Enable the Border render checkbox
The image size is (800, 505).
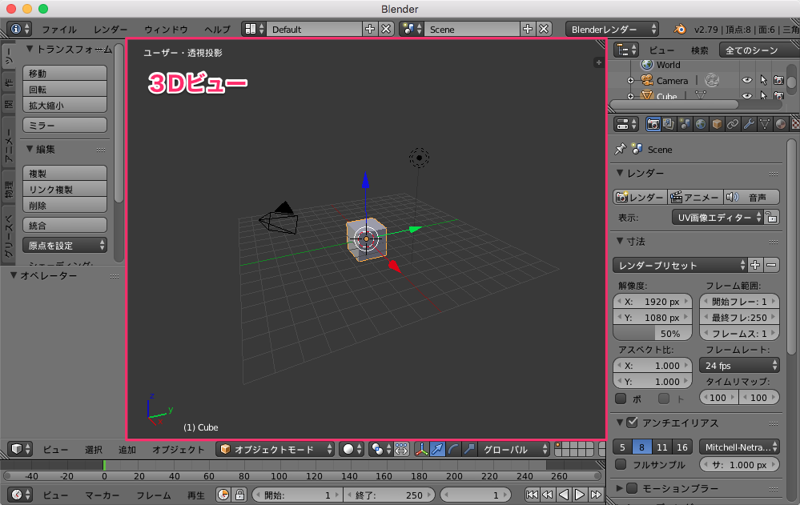(621, 399)
